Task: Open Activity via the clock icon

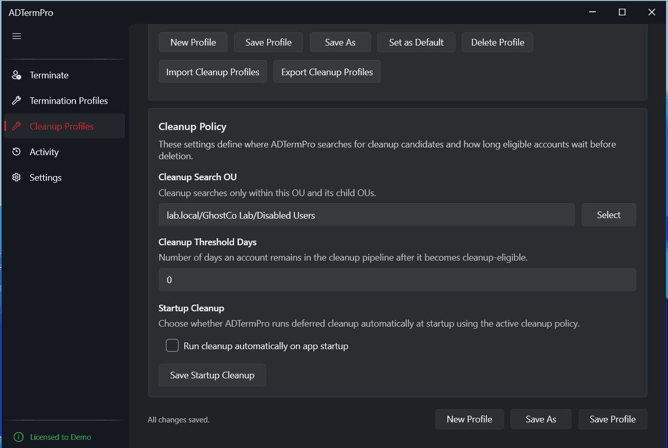Action: pos(16,152)
